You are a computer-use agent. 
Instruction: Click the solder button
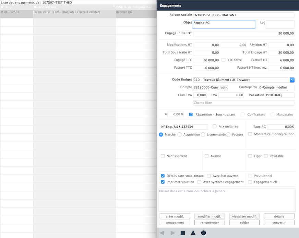(244, 223)
